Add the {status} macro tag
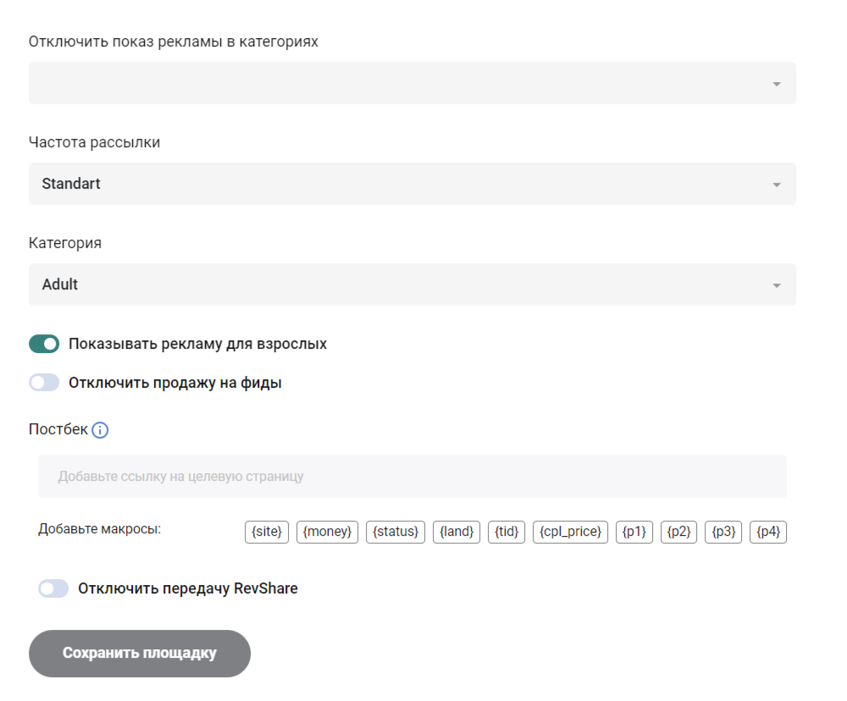The width and height of the screenshot is (847, 701). (x=396, y=532)
